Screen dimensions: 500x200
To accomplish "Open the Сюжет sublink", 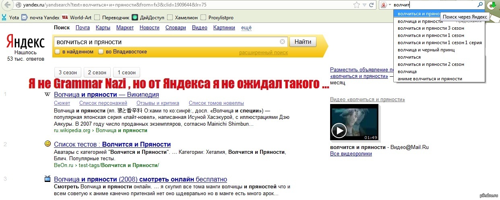I will (x=62, y=103).
